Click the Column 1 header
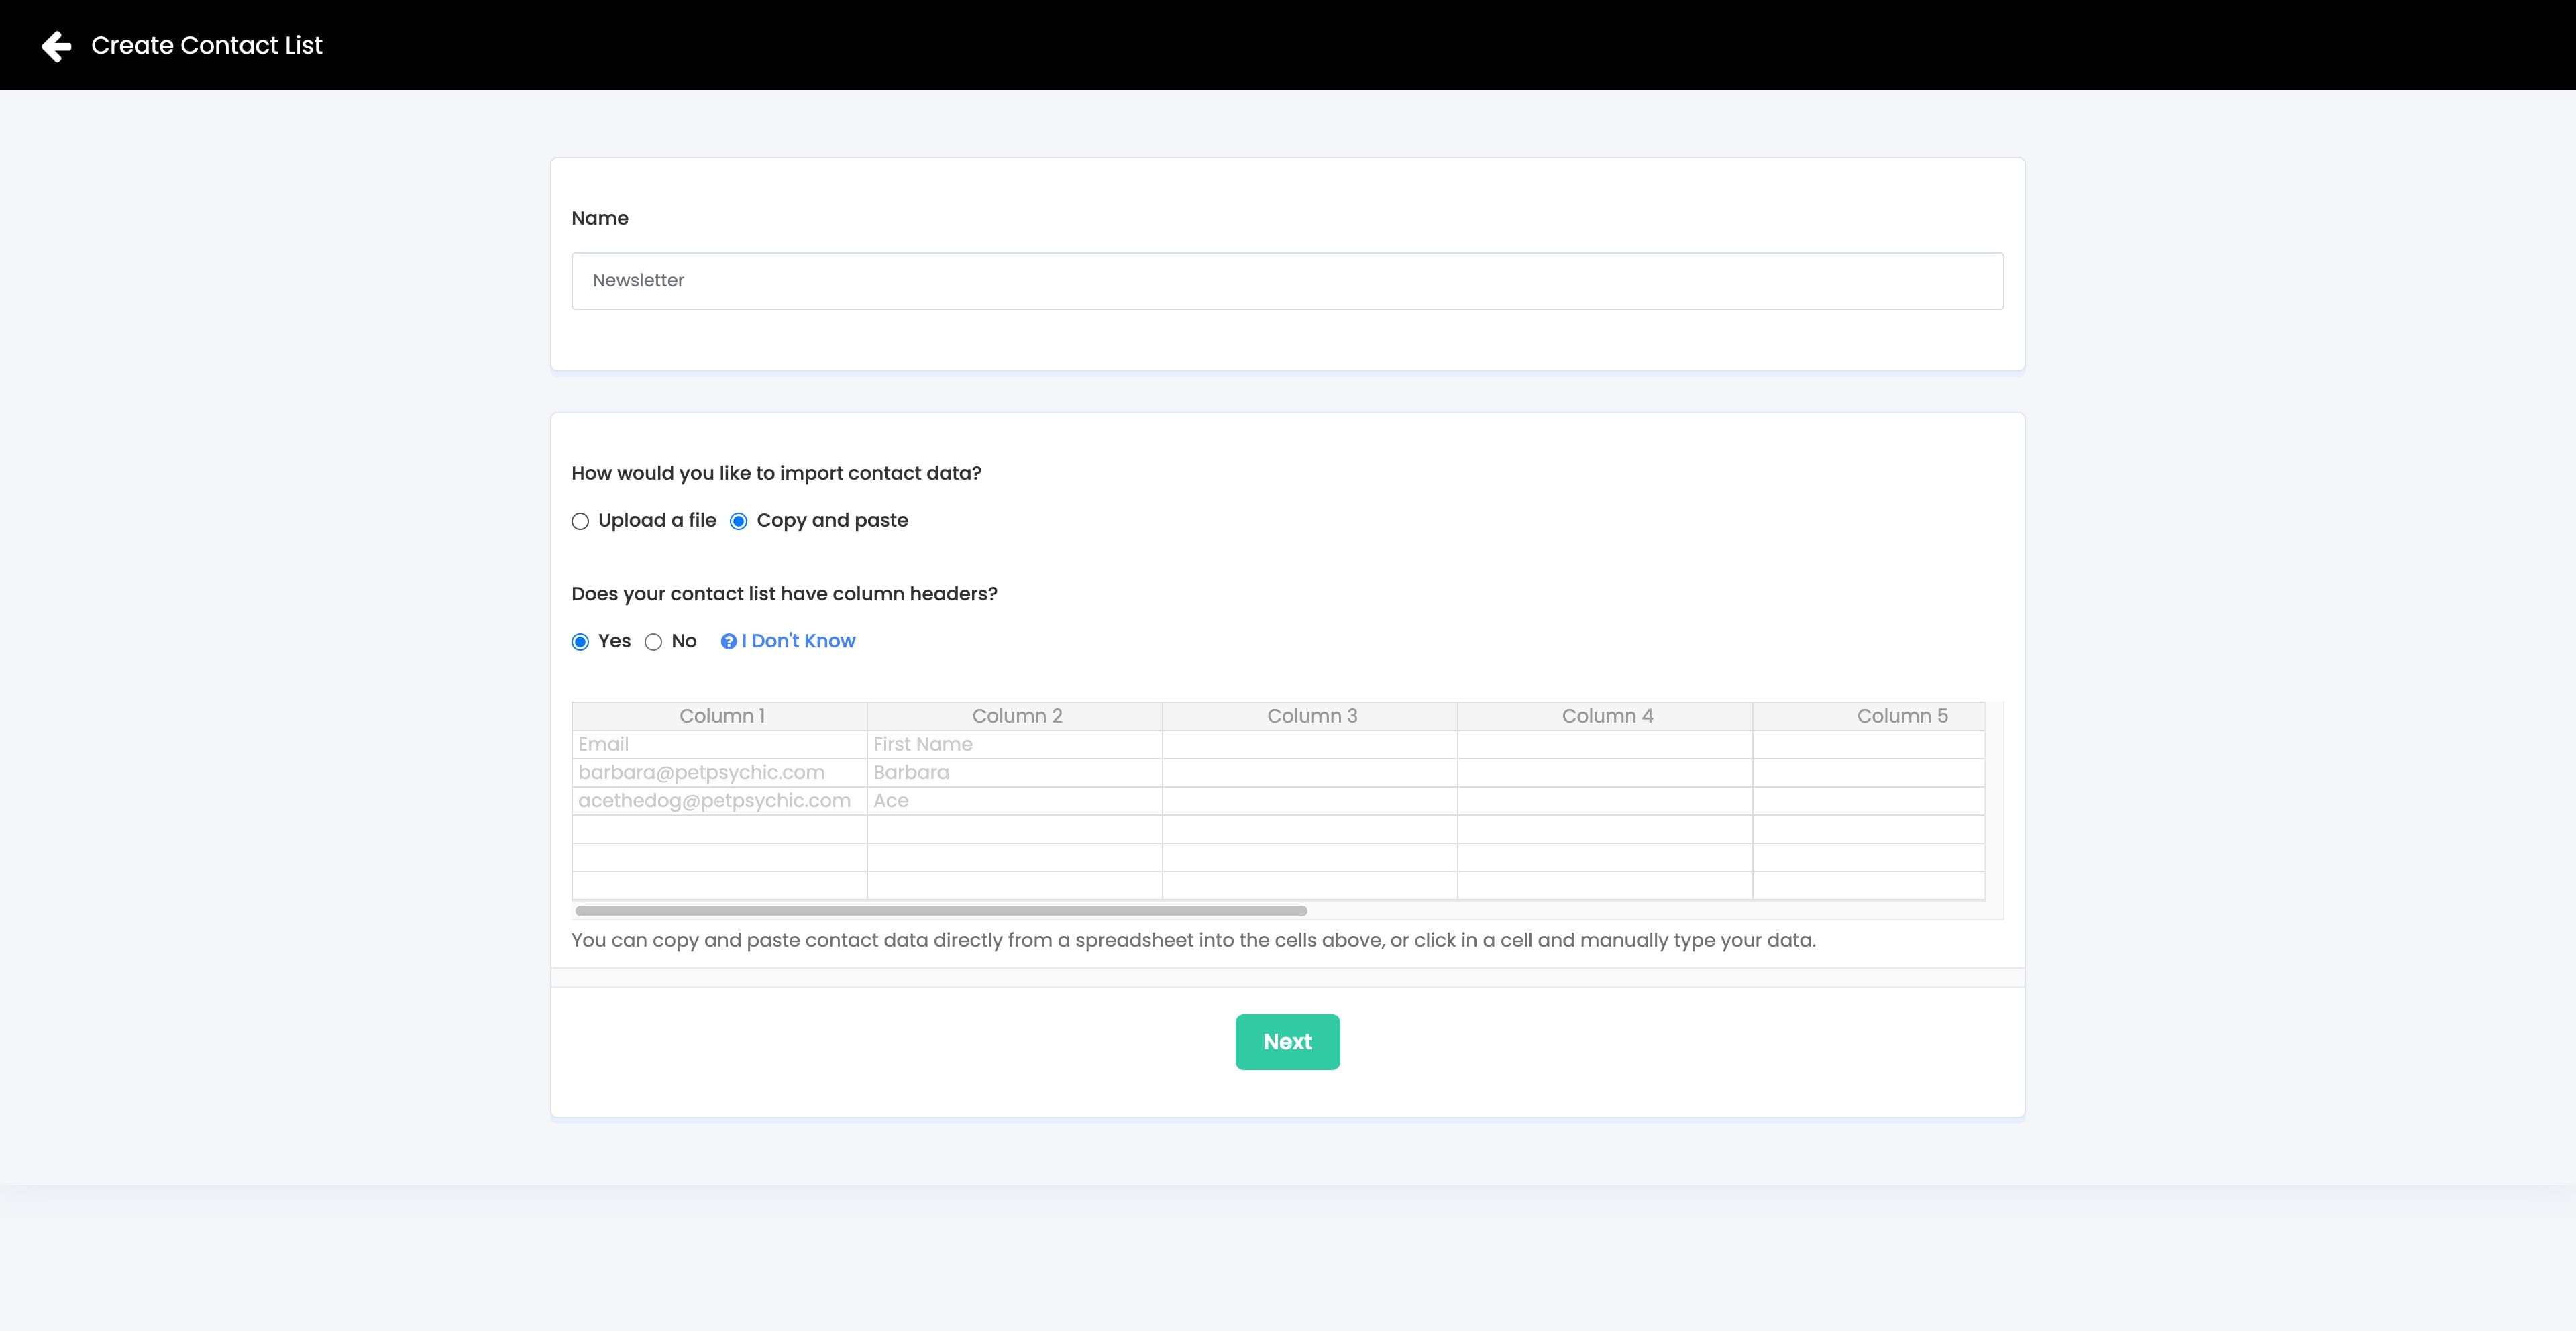This screenshot has width=2576, height=1331. pyautogui.click(x=720, y=716)
